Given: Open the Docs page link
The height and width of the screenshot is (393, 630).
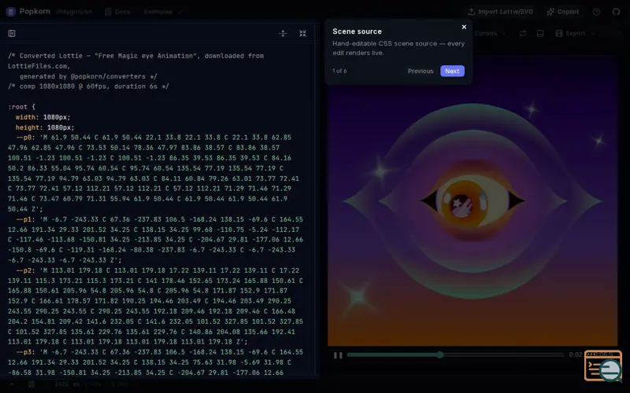Looking at the screenshot, I should click(117, 12).
